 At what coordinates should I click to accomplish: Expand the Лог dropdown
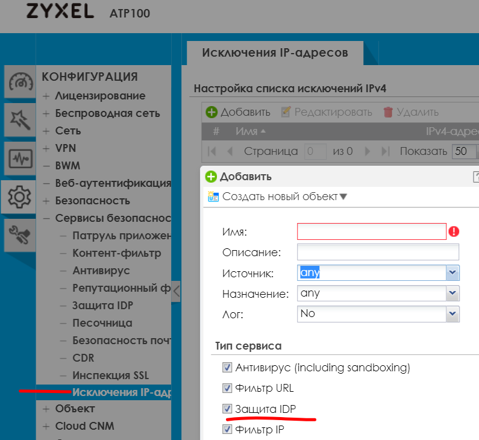pyautogui.click(x=452, y=314)
